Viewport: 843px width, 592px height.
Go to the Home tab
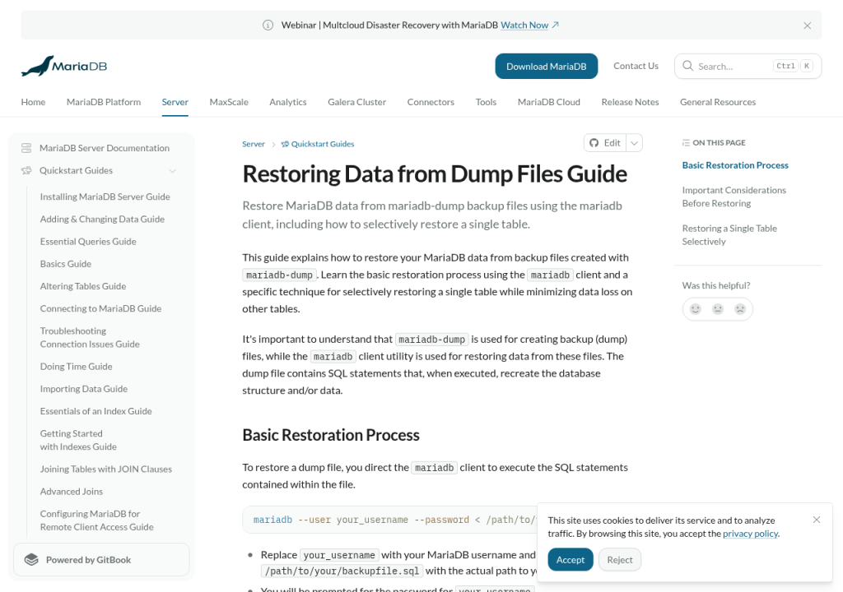33,102
